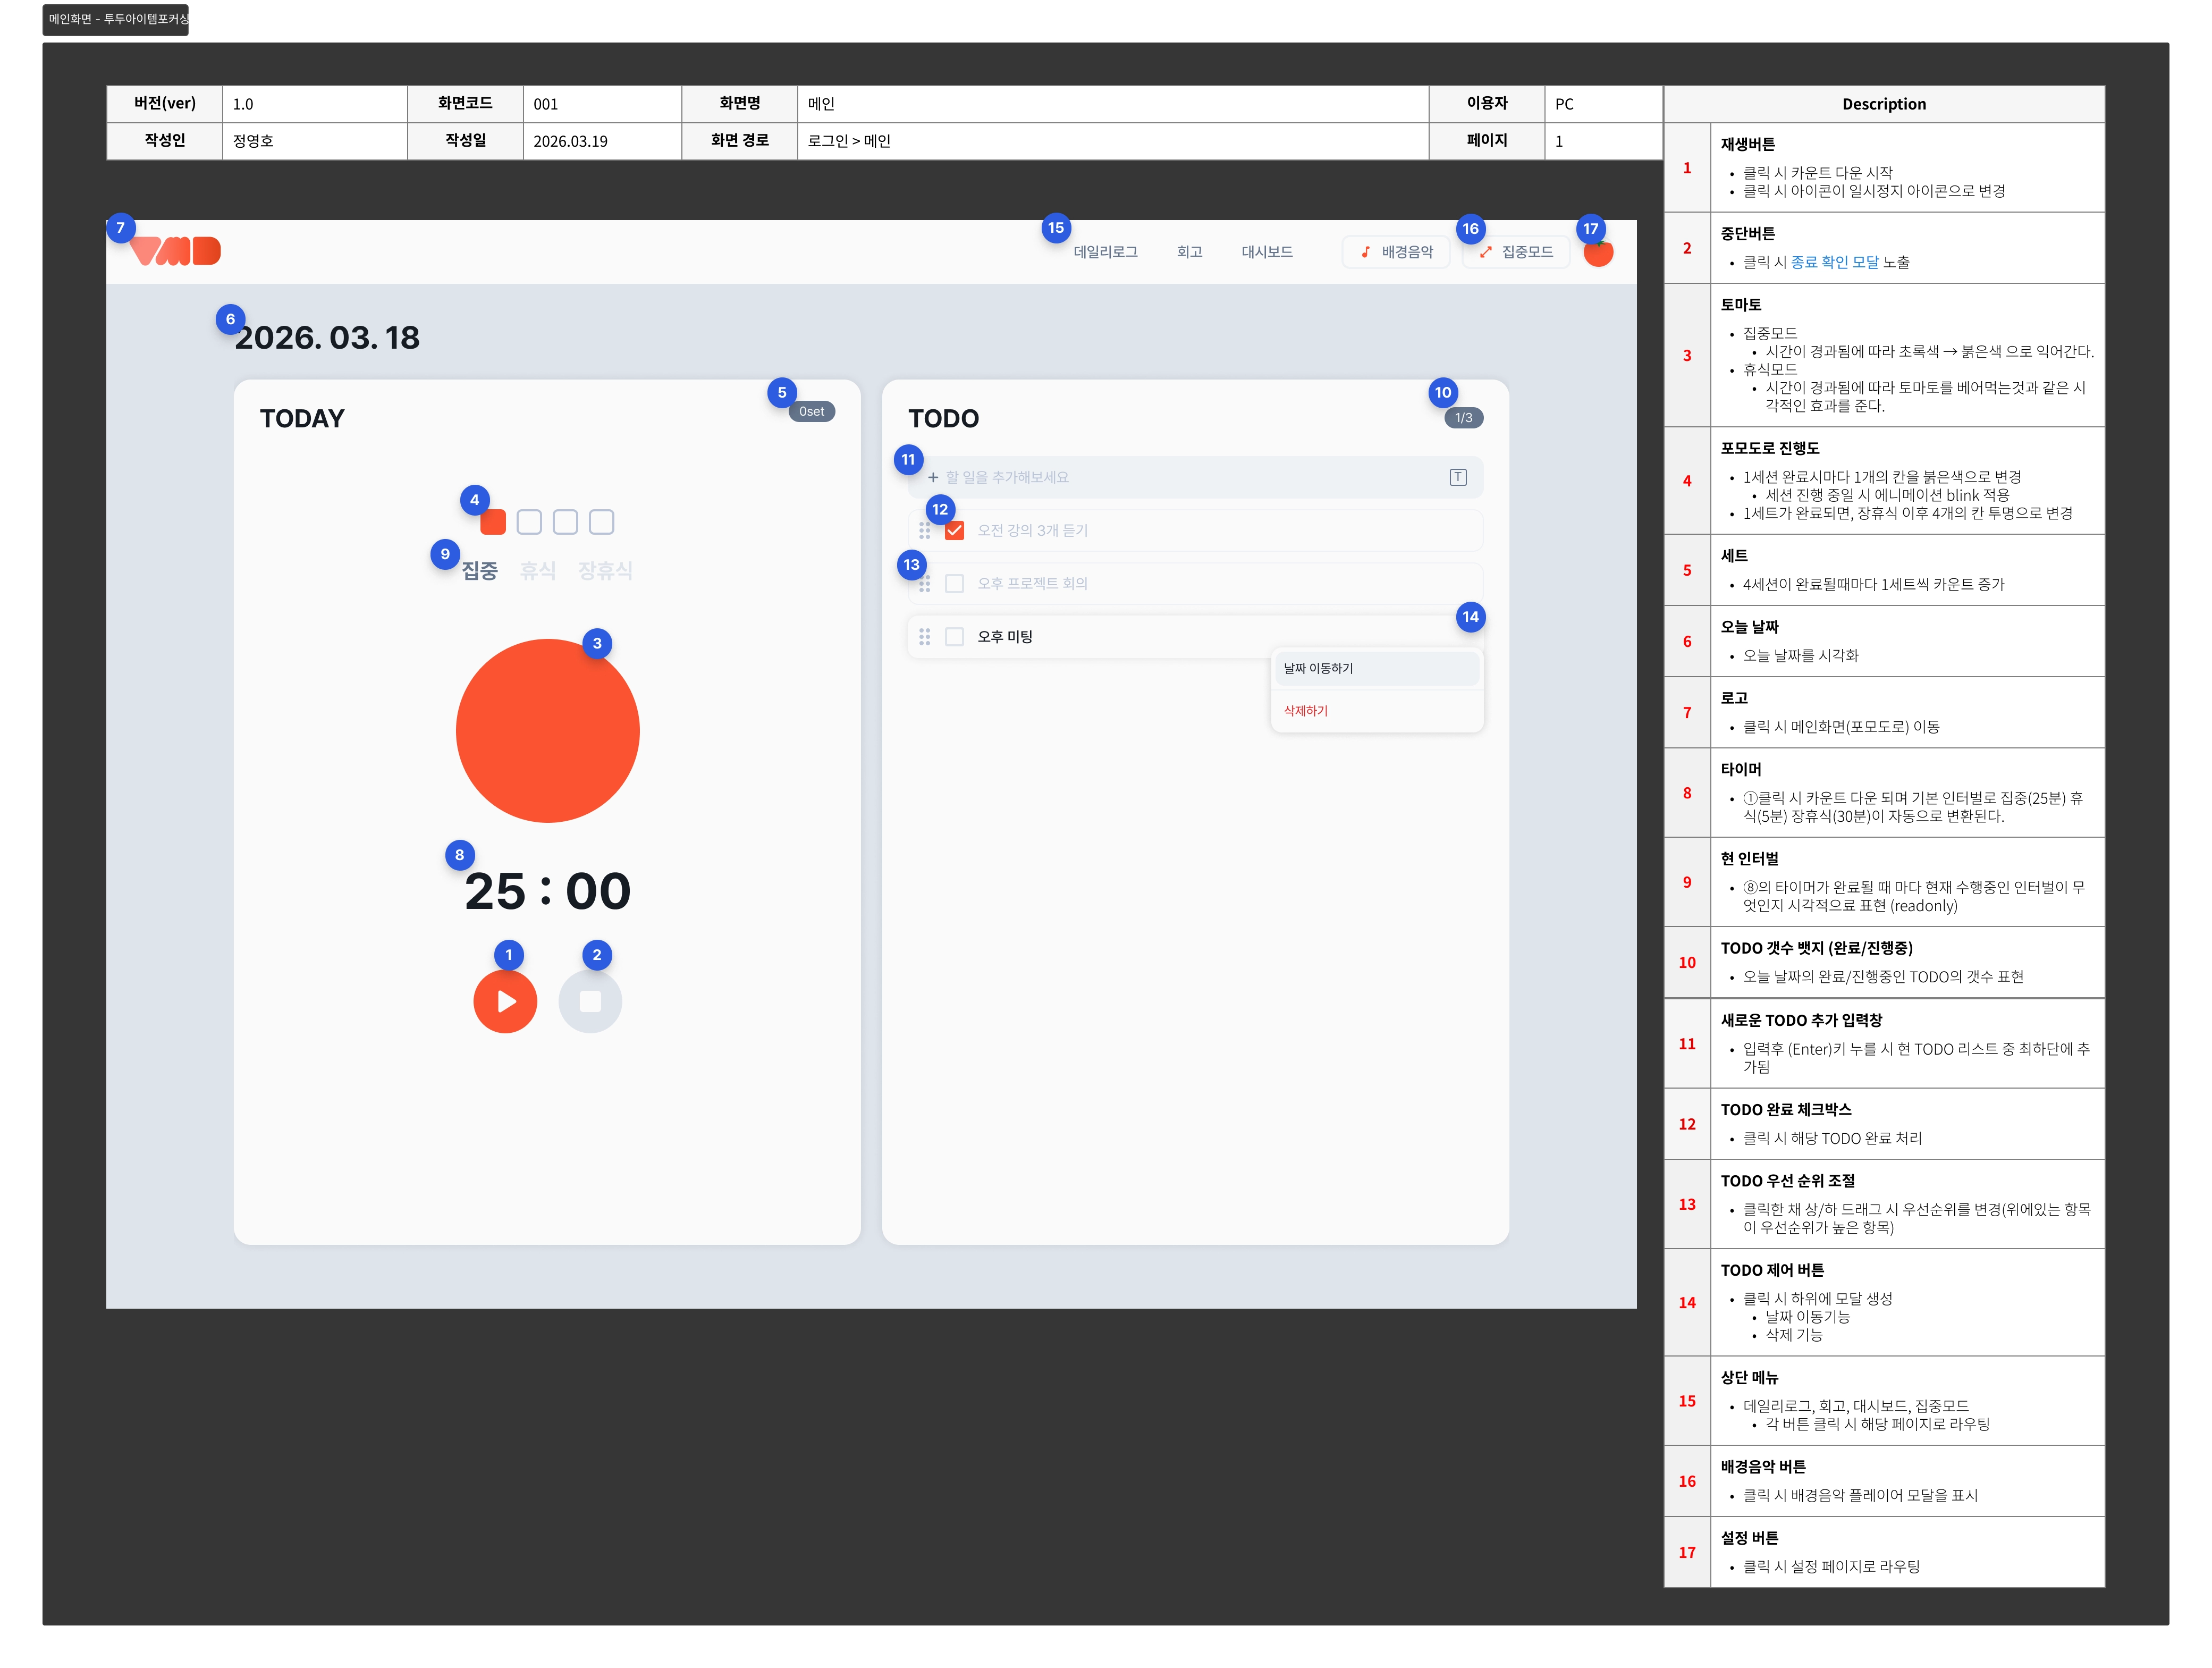Open the 데일리로그 menu

1105,252
